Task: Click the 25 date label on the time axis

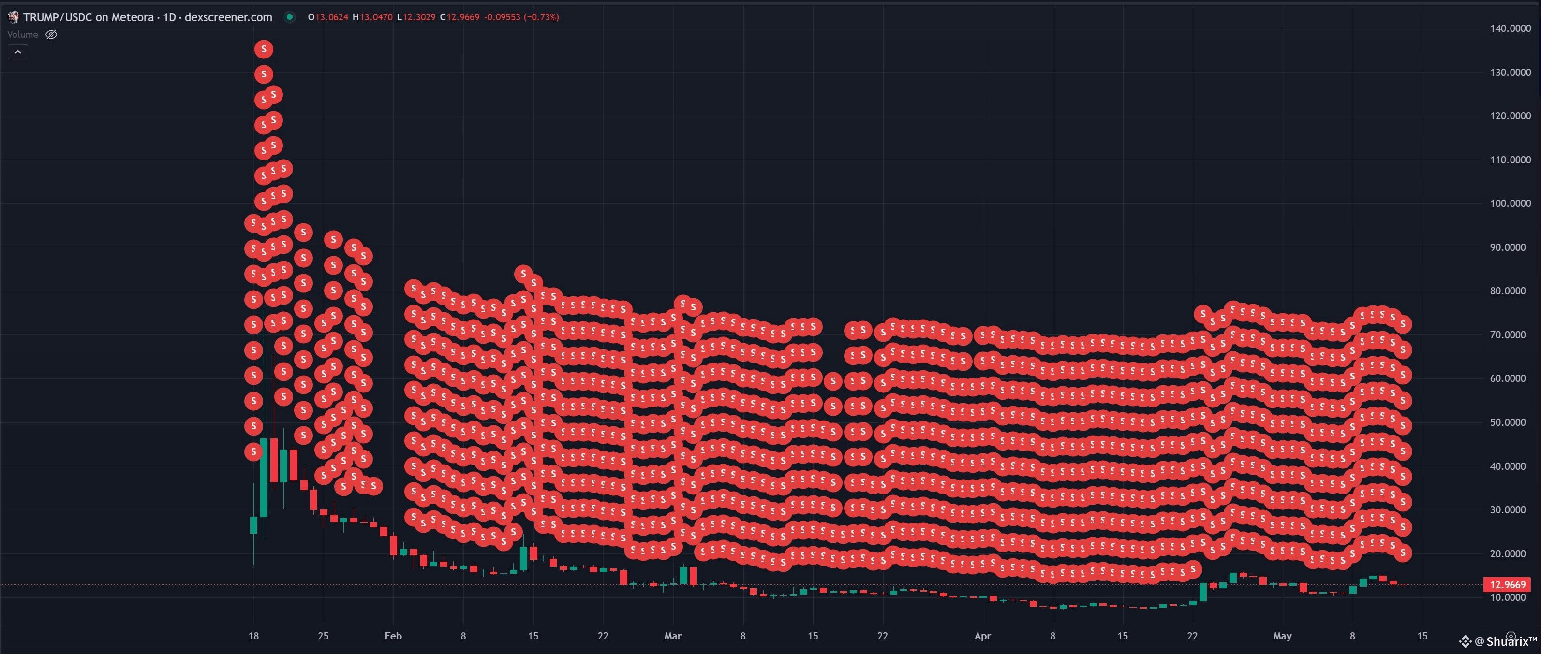Action: [323, 636]
